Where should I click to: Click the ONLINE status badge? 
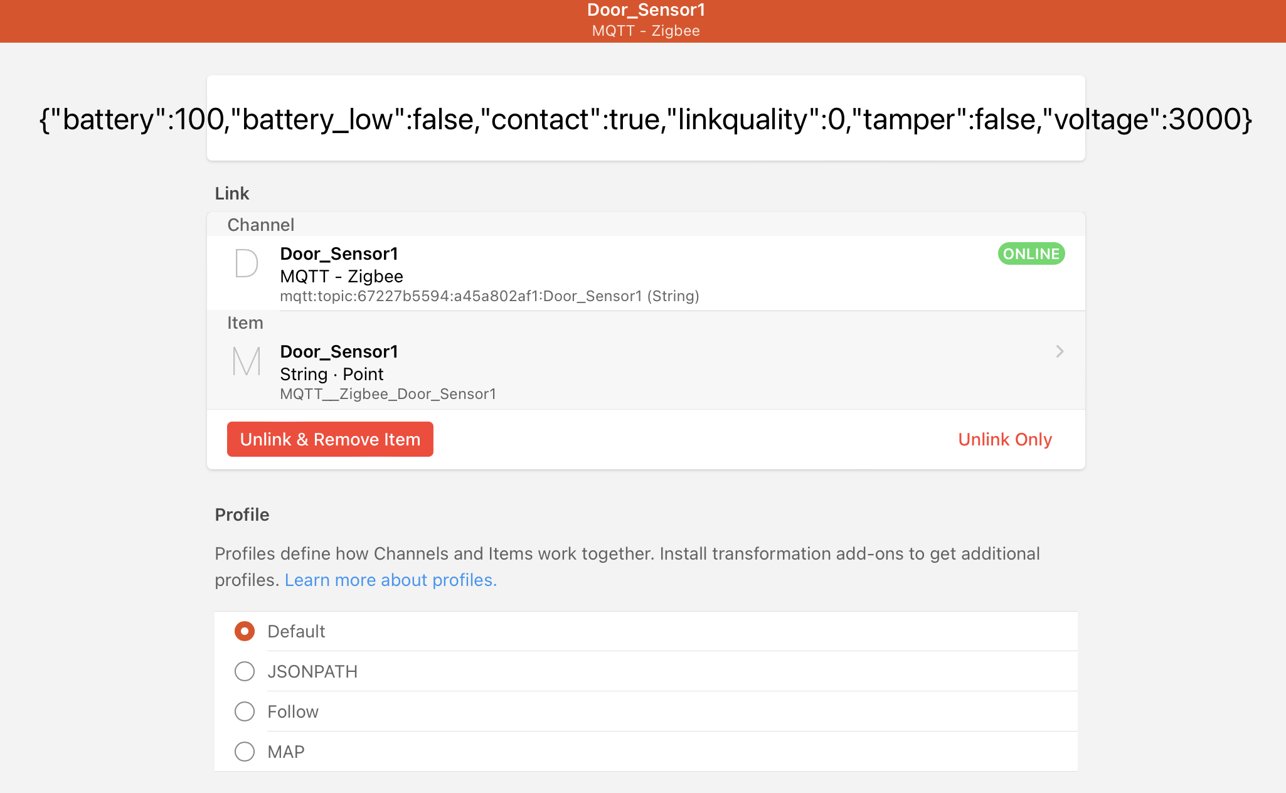click(x=1031, y=253)
